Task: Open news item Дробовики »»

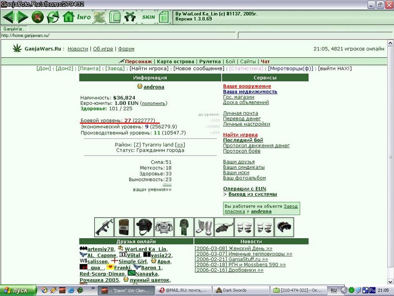Action: (229, 270)
